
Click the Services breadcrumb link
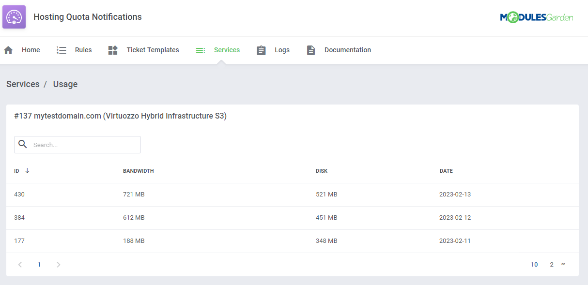(23, 84)
